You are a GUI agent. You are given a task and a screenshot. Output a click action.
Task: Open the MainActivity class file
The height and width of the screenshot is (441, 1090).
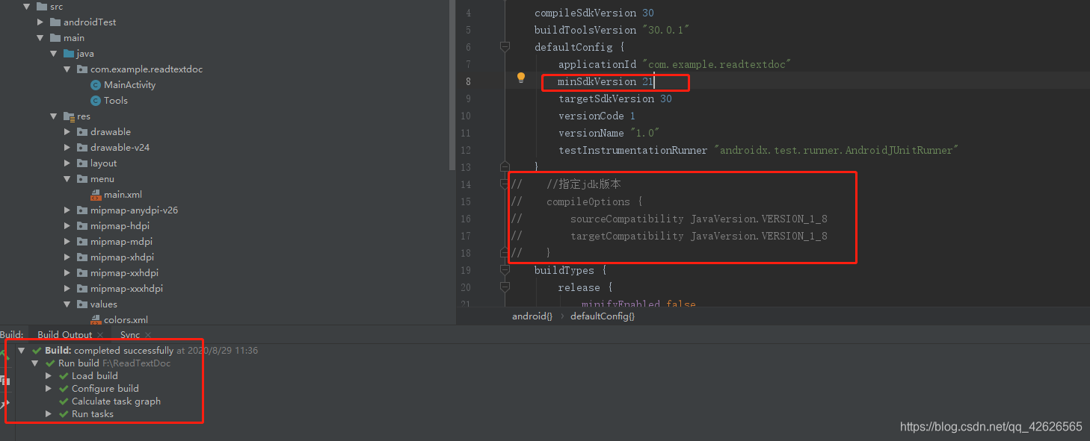tap(129, 85)
